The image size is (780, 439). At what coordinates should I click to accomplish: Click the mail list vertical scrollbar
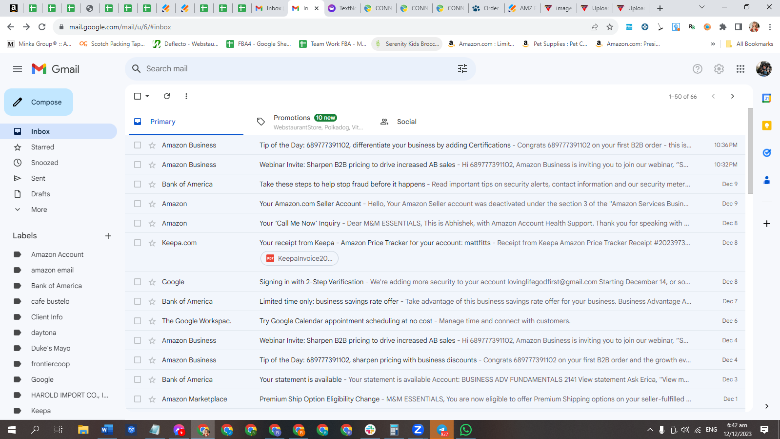[750, 151]
